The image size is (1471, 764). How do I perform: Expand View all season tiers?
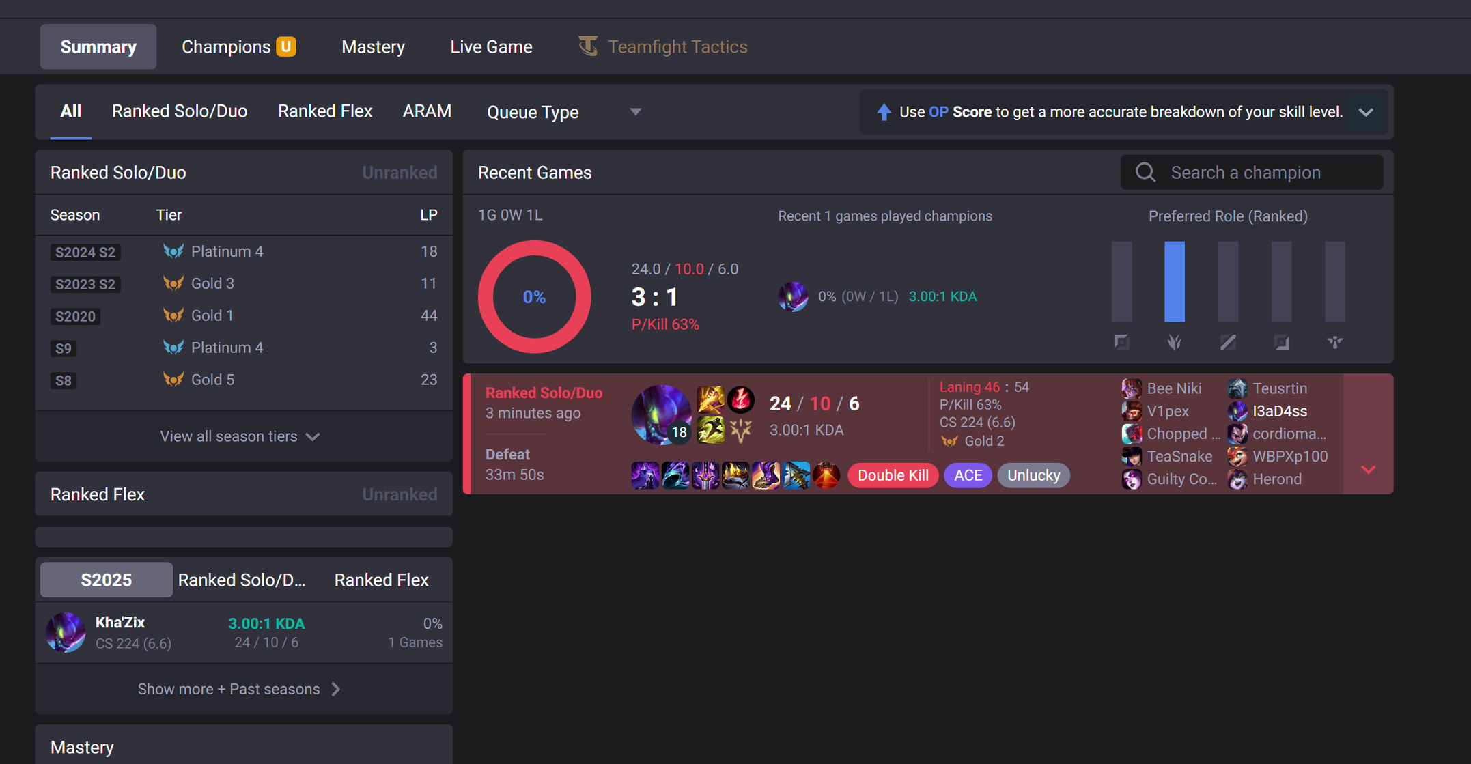[240, 436]
